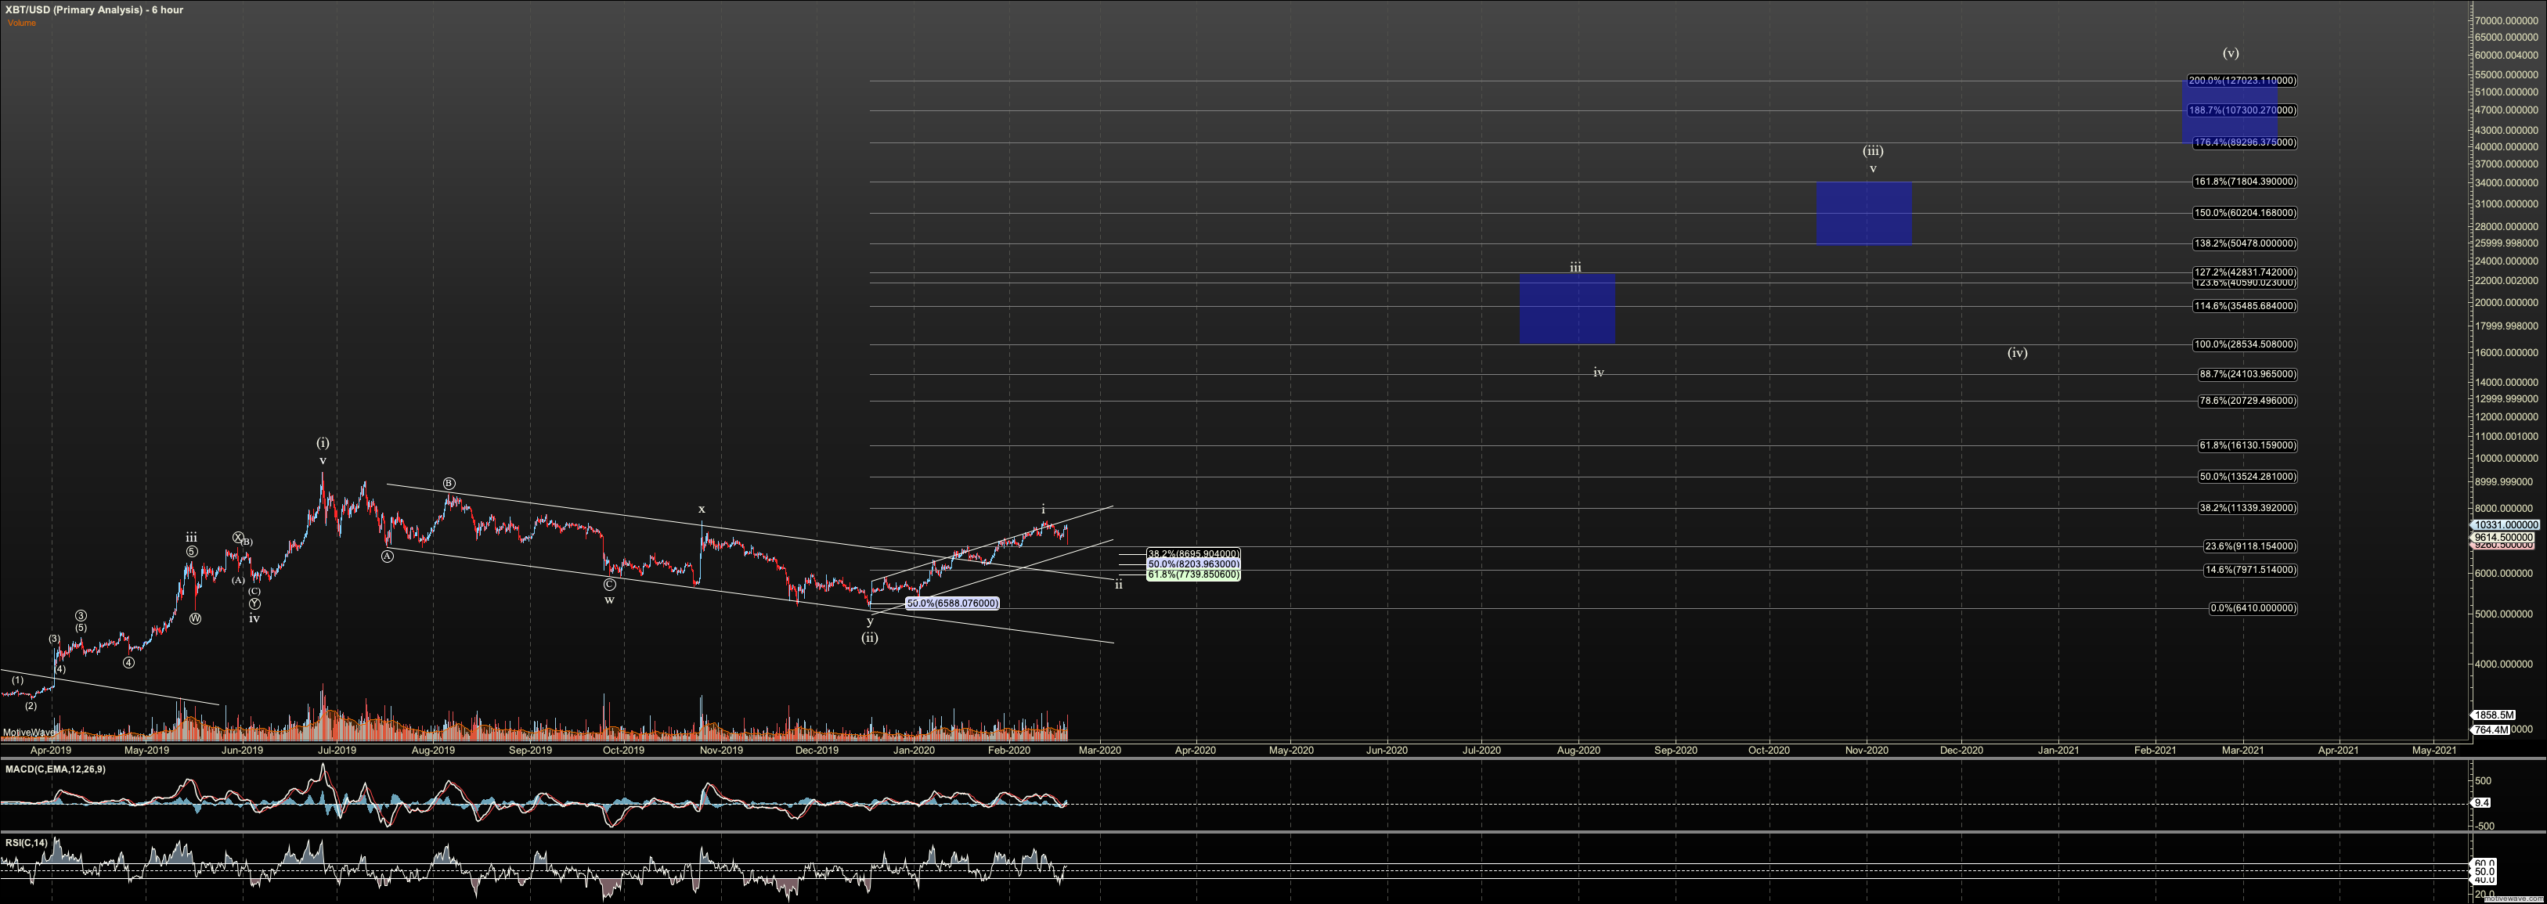Select the circled B wave label
The image size is (2547, 904).
coord(449,484)
